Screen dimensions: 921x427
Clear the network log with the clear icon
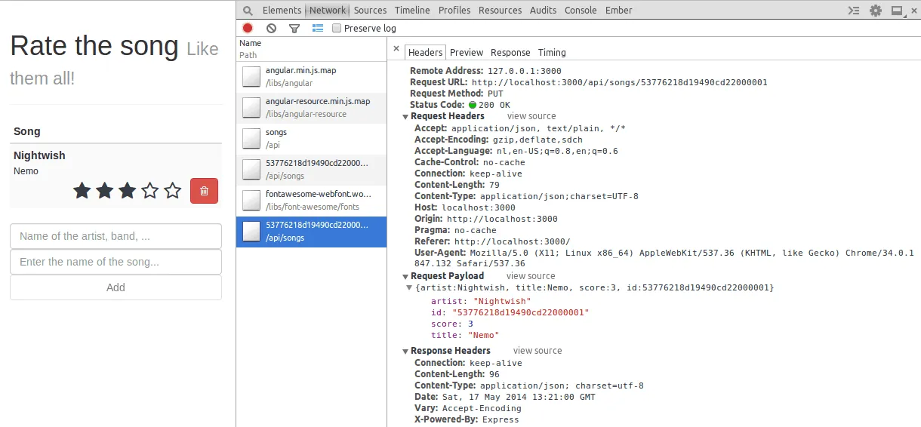pos(271,29)
